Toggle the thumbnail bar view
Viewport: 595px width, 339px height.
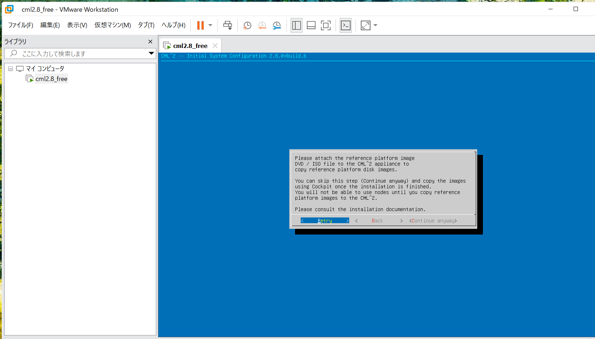311,25
